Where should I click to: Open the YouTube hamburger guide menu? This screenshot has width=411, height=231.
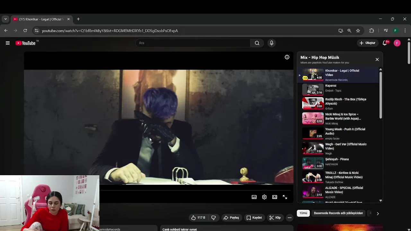click(x=8, y=43)
